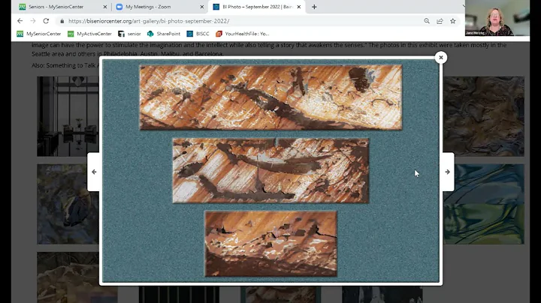Switch to My Meetings - Zoom tab
This screenshot has width=541, height=303.
pyautogui.click(x=160, y=7)
